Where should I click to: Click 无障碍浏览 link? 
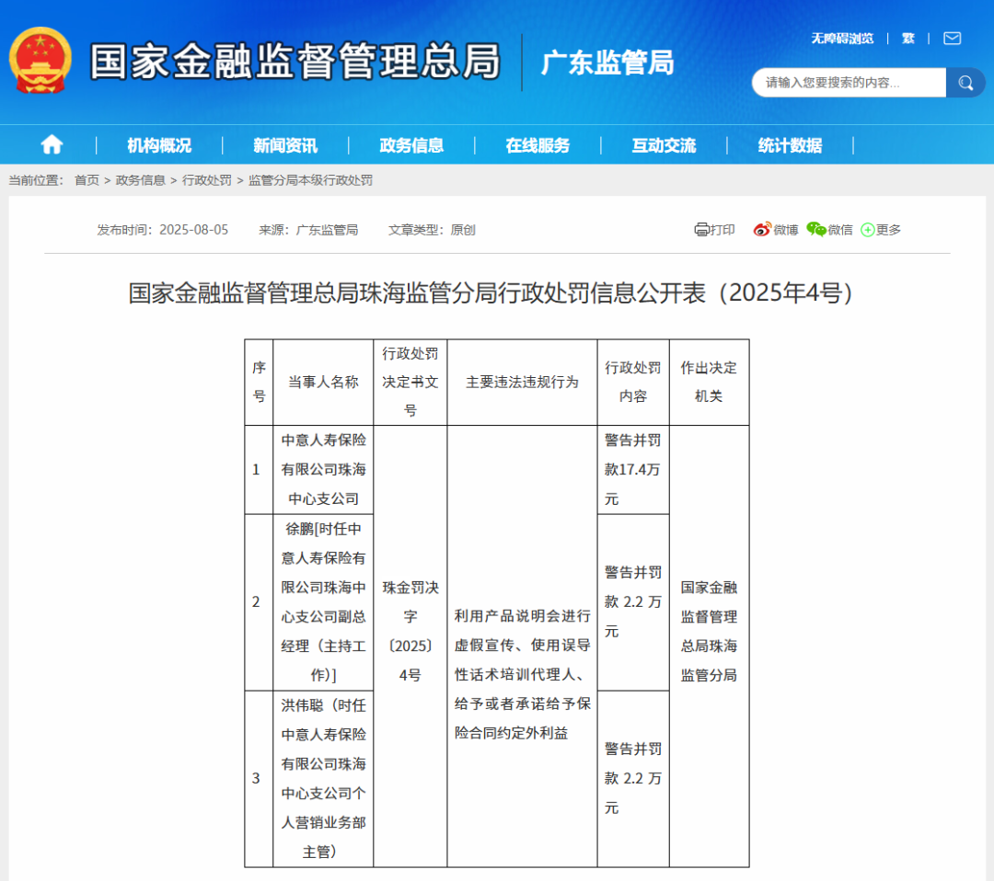842,39
